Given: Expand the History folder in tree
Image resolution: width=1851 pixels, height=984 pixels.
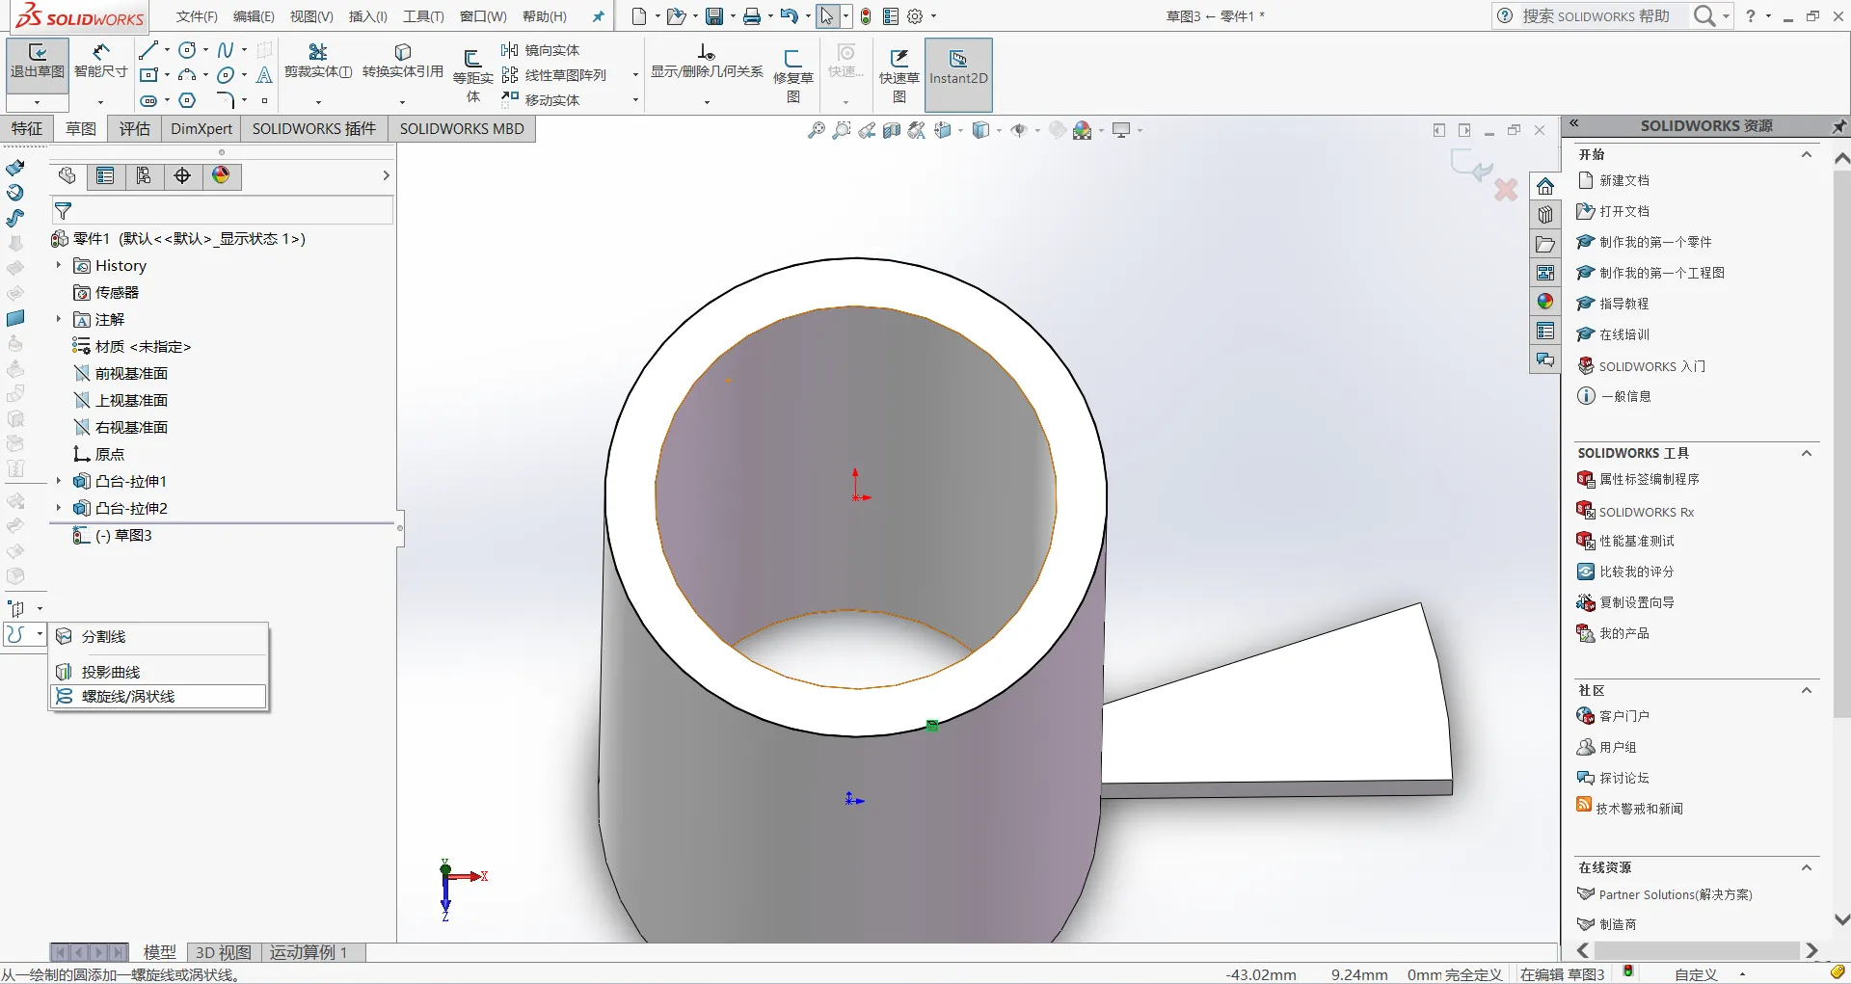Looking at the screenshot, I should pos(59,265).
